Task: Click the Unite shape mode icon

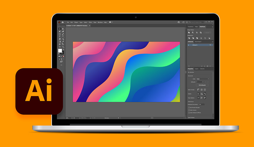Action: (x=189, y=32)
